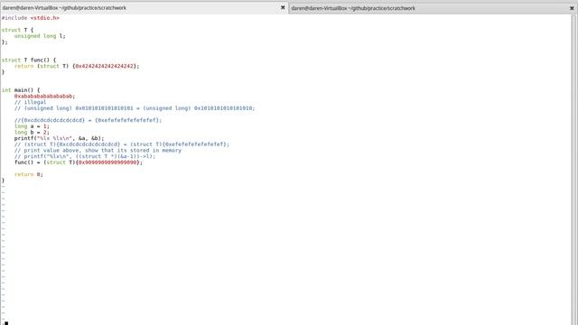578x325 pixels.
Task: Place cursor on the #include <stdio.h> line
Action: coord(30,18)
